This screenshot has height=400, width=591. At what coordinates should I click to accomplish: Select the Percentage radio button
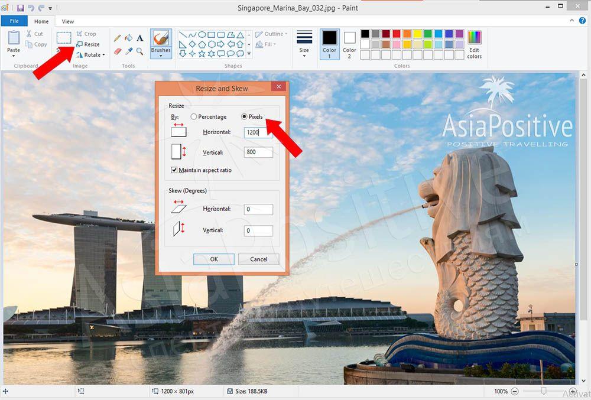click(194, 117)
